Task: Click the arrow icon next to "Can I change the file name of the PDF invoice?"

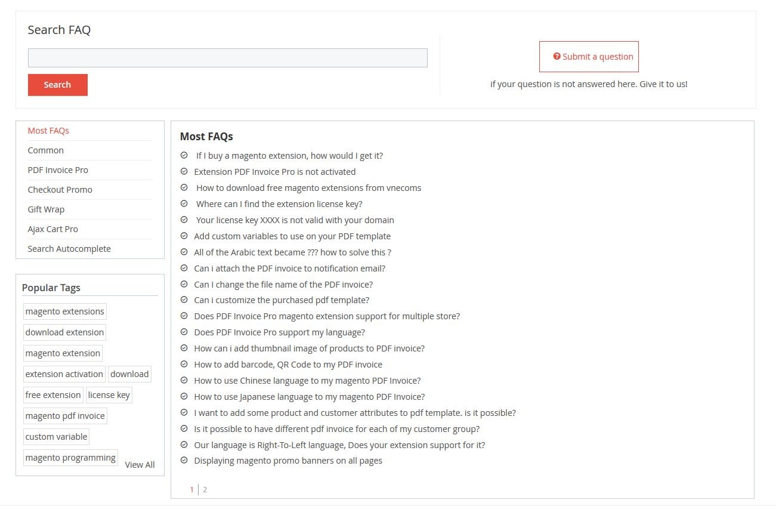Action: pos(183,285)
